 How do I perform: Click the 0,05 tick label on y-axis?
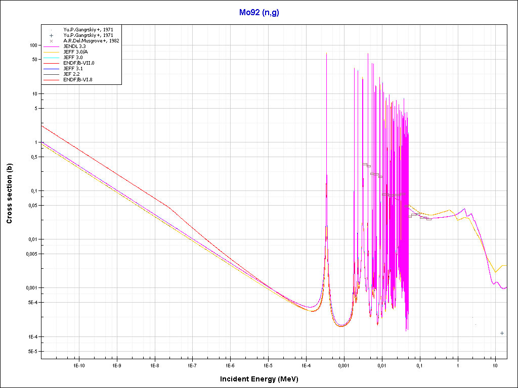click(32, 206)
